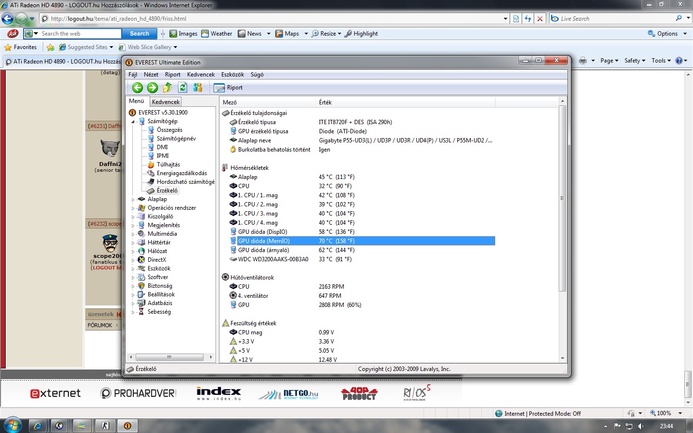This screenshot has width=693, height=433.
Task: Select the GPU dióda (árnyaló) row
Action: (x=362, y=250)
